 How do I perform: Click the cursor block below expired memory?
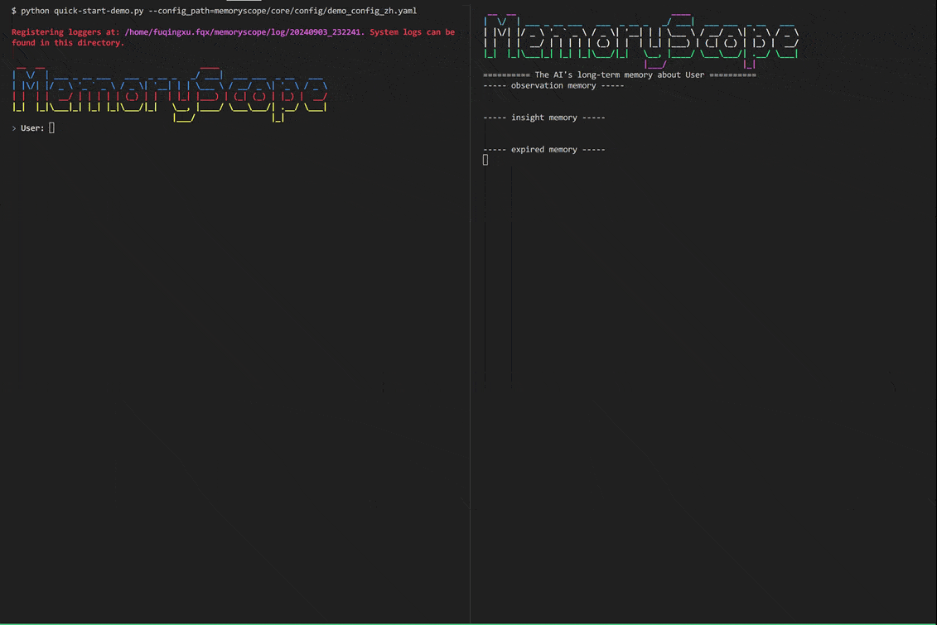coord(485,160)
